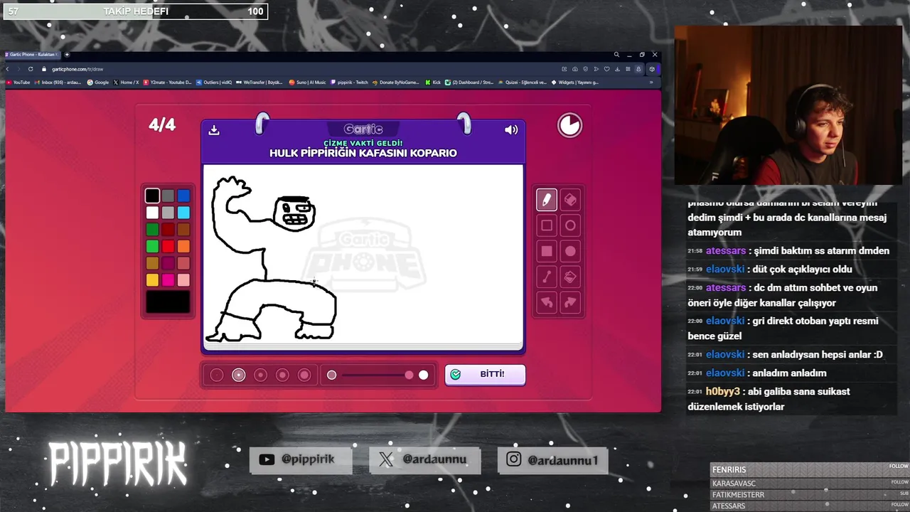The height and width of the screenshot is (512, 910).
Task: Select the Paint Bucket fill tool
Action: click(570, 277)
